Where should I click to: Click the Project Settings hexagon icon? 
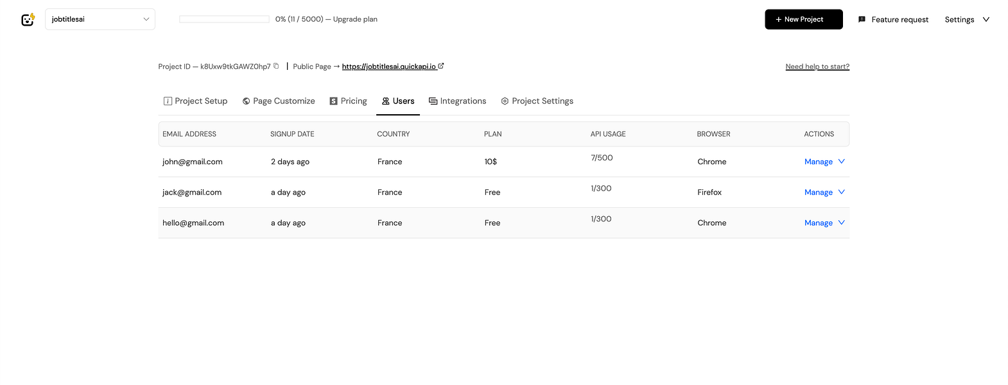tap(505, 101)
